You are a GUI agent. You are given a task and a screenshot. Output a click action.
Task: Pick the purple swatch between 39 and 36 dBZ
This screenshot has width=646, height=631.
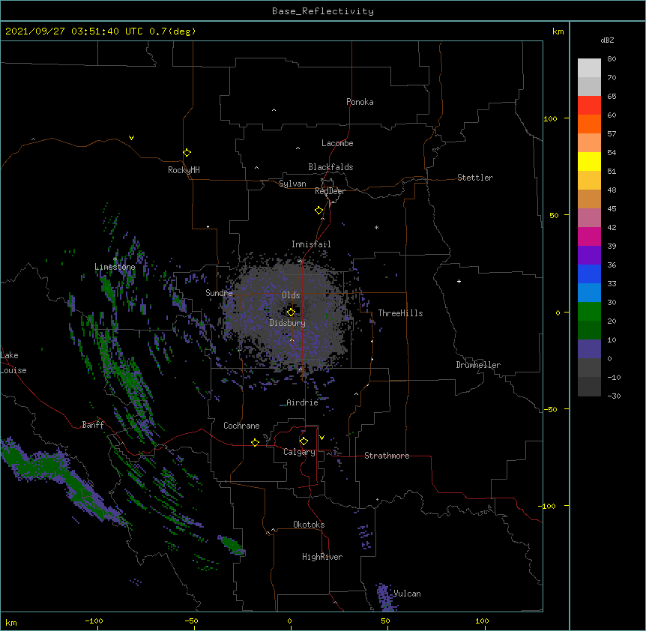(x=589, y=256)
